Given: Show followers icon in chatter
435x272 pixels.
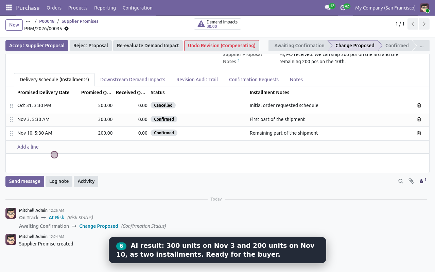Looking at the screenshot, I should (x=423, y=181).
